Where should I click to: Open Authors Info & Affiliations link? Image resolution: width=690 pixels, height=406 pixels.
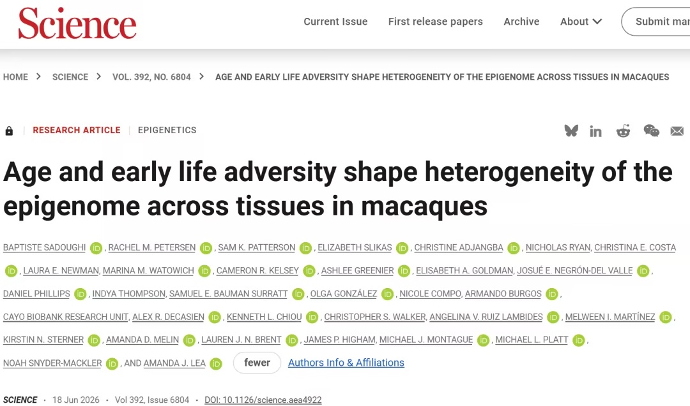[346, 363]
